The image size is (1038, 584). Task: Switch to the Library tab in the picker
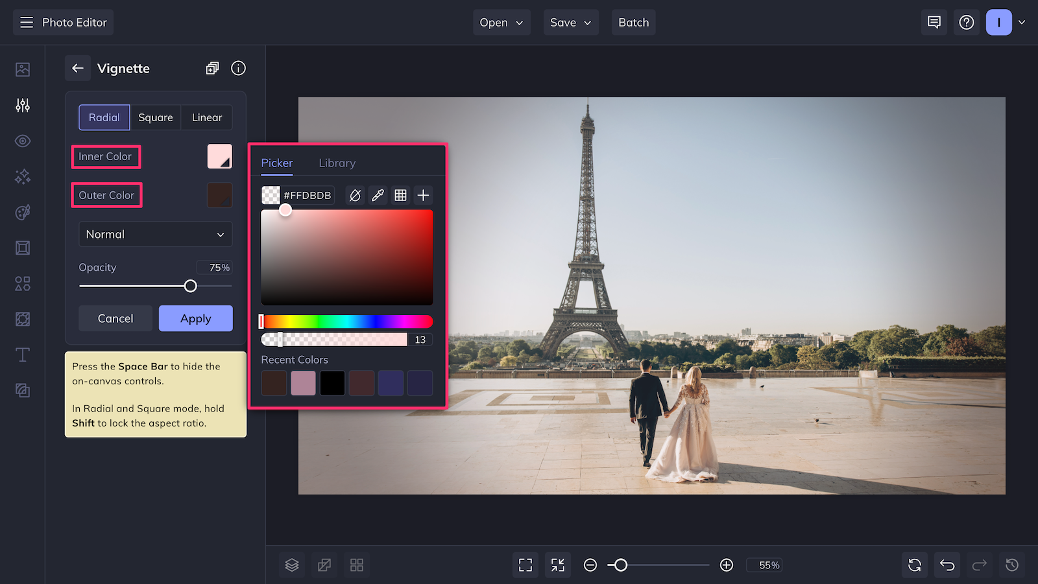pos(337,163)
